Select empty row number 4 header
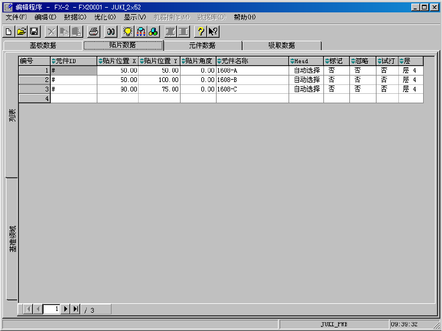 click(x=34, y=99)
